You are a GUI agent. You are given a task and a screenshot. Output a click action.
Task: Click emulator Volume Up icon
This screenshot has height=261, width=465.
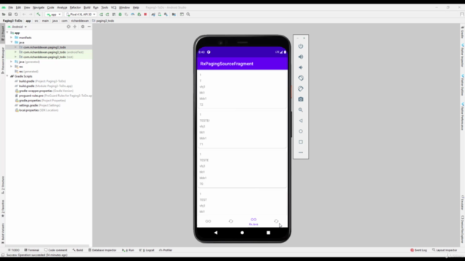coord(301,57)
